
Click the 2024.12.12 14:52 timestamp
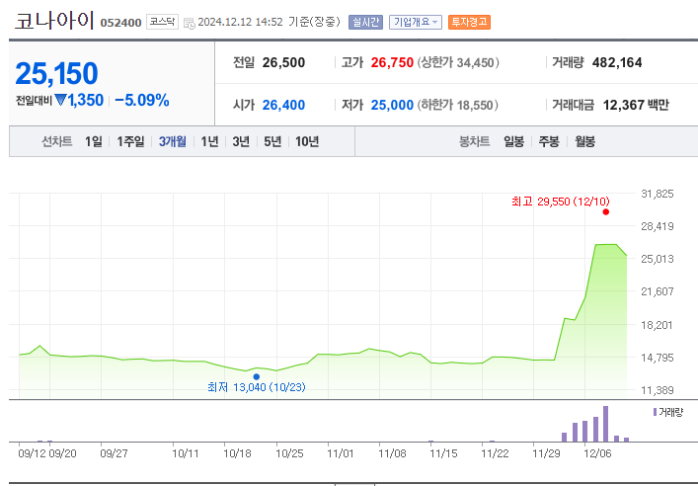pyautogui.click(x=240, y=23)
